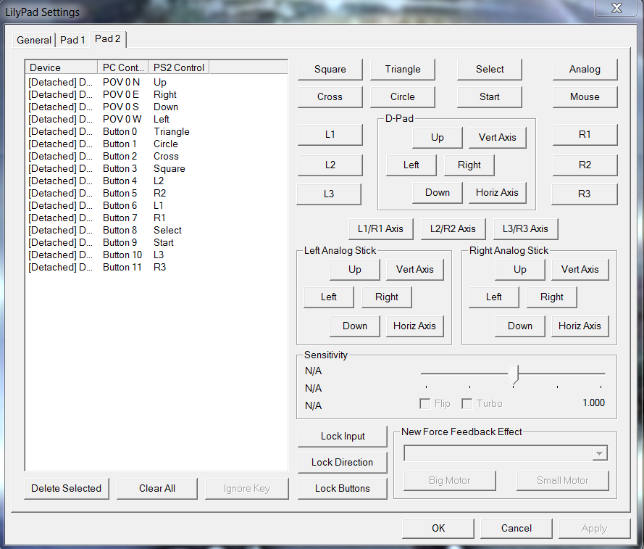Bind the Cross button
The width and height of the screenshot is (644, 549).
330,96
